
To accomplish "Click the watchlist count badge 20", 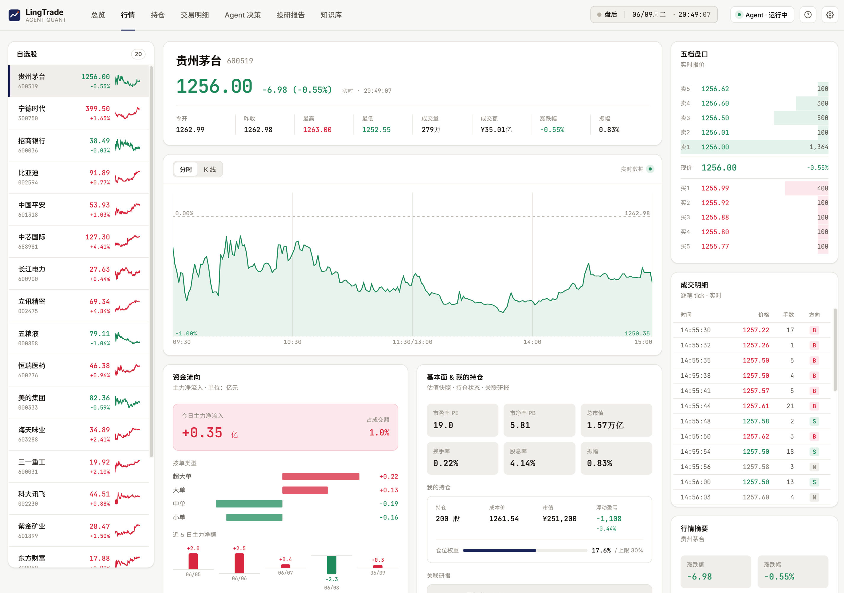I will 138,54.
